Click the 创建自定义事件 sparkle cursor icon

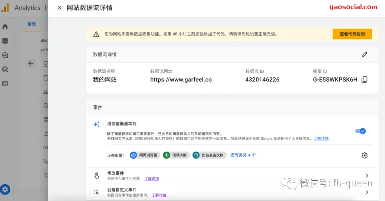[x=96, y=192]
